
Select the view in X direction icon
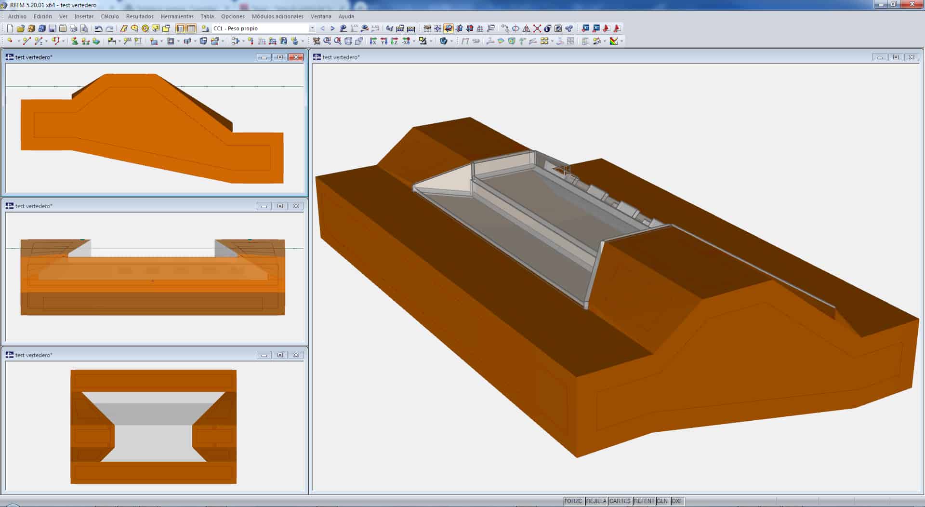click(x=373, y=41)
